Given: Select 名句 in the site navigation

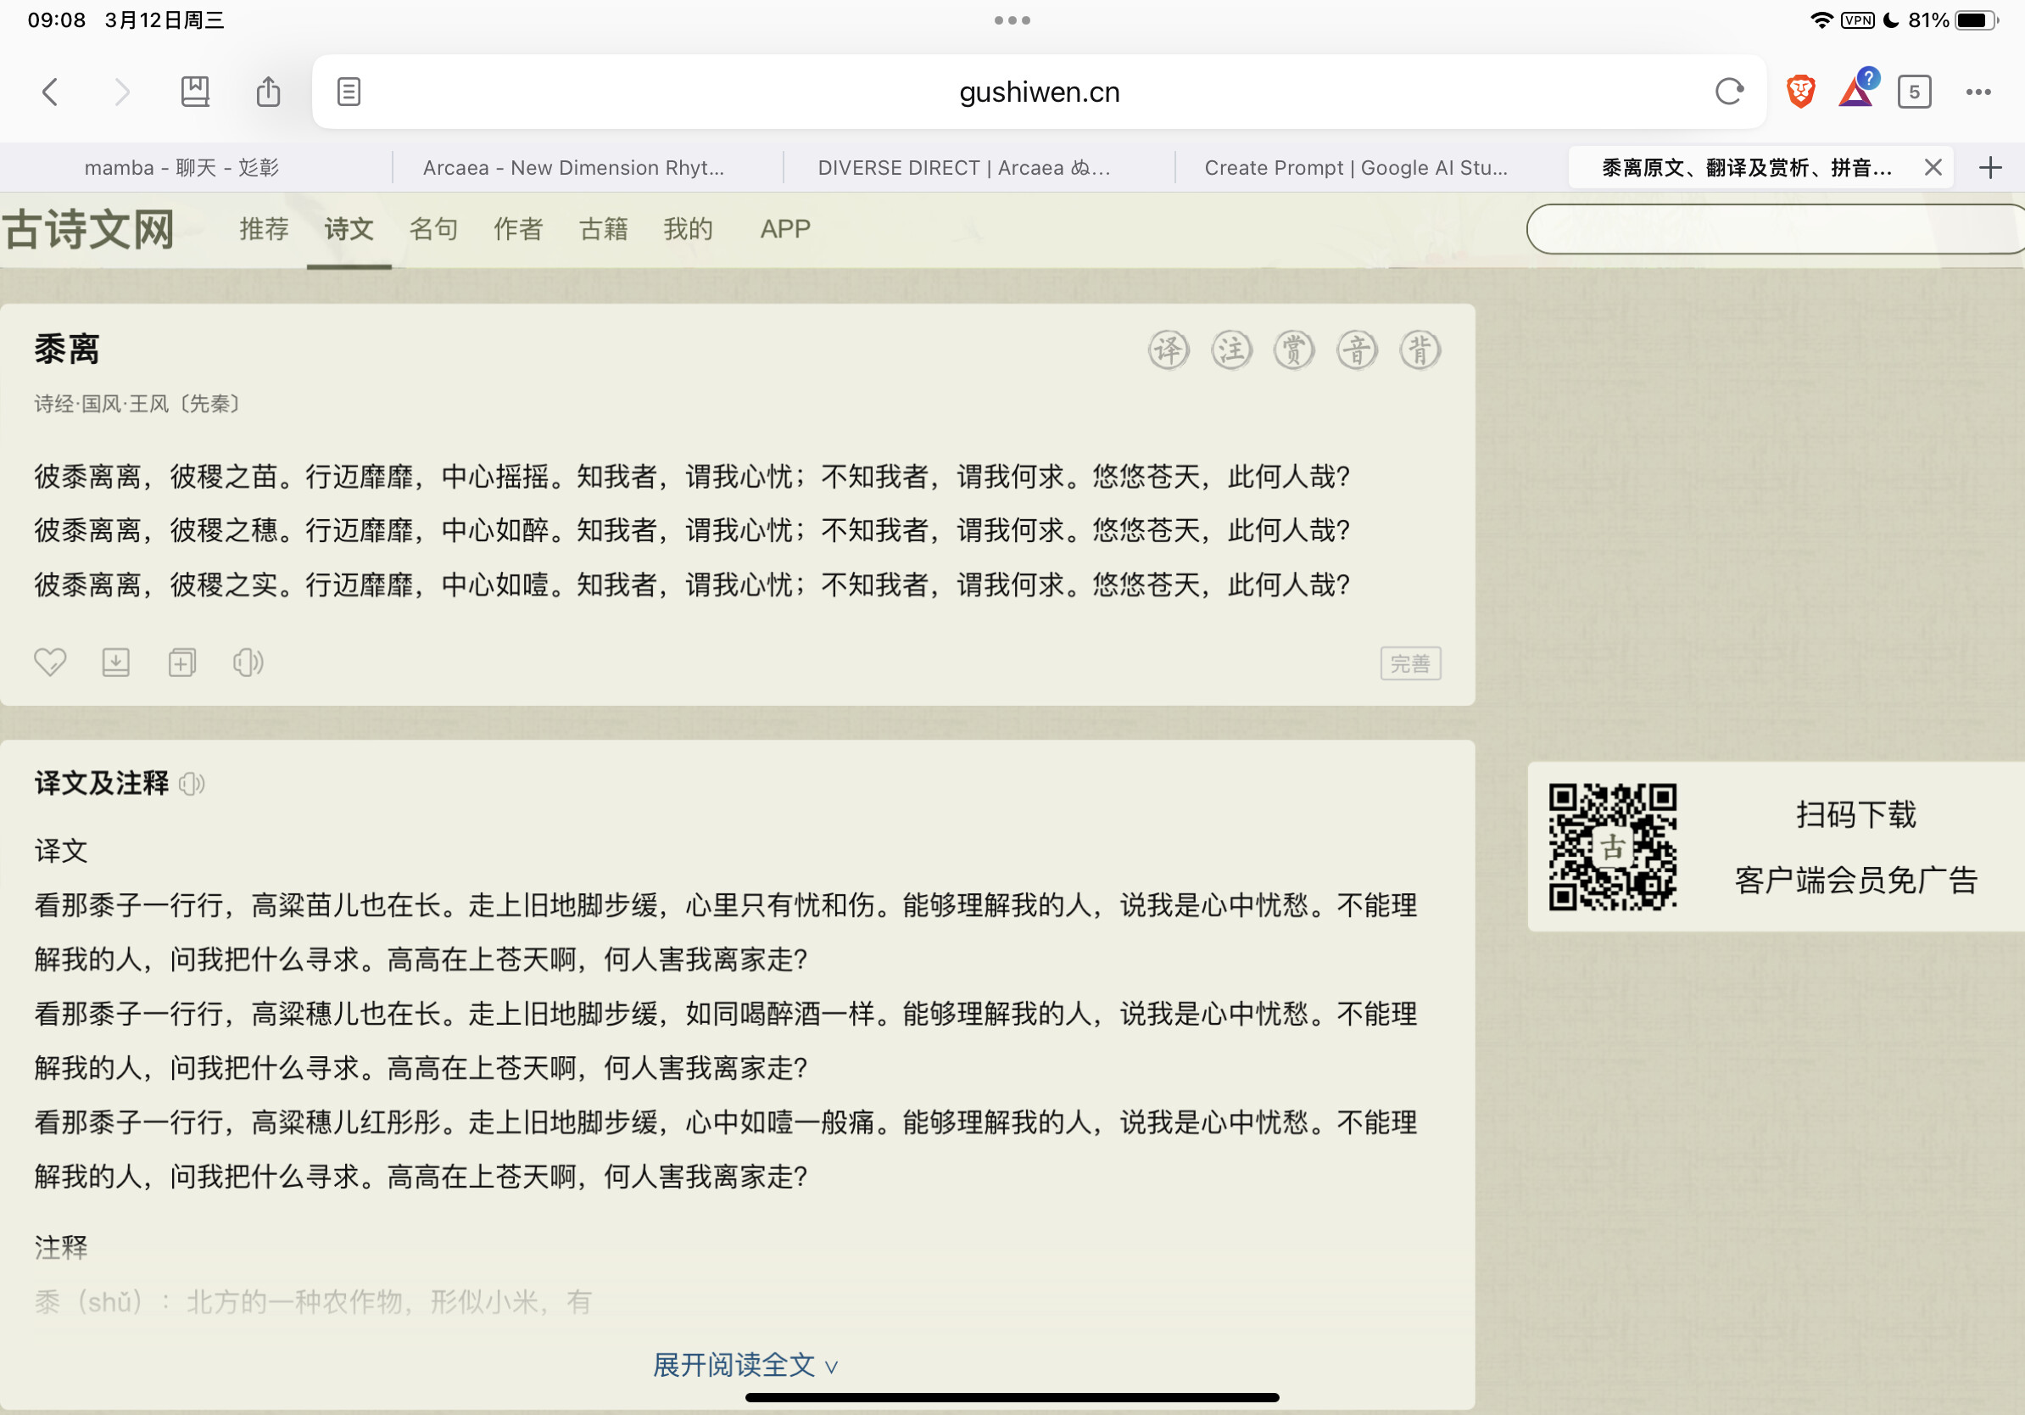Looking at the screenshot, I should coord(433,229).
